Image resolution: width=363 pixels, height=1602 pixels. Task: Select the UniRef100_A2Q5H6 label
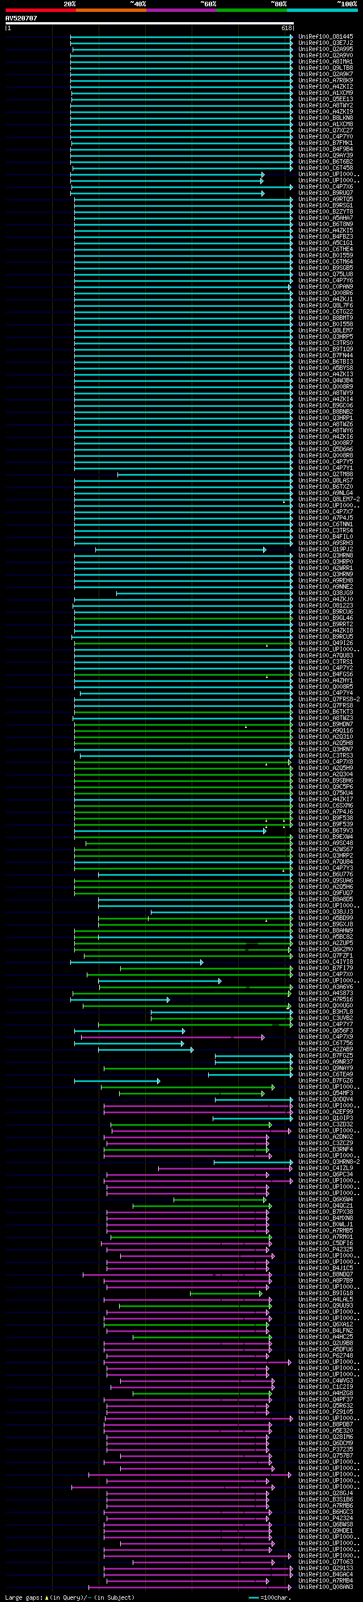pyautogui.click(x=325, y=887)
